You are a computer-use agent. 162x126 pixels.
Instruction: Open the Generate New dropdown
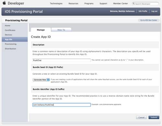click(41, 80)
